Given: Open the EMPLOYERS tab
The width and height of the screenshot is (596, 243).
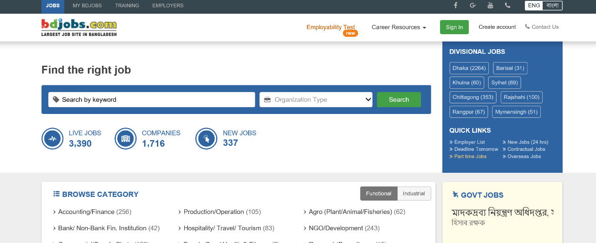Looking at the screenshot, I should click(x=168, y=5).
